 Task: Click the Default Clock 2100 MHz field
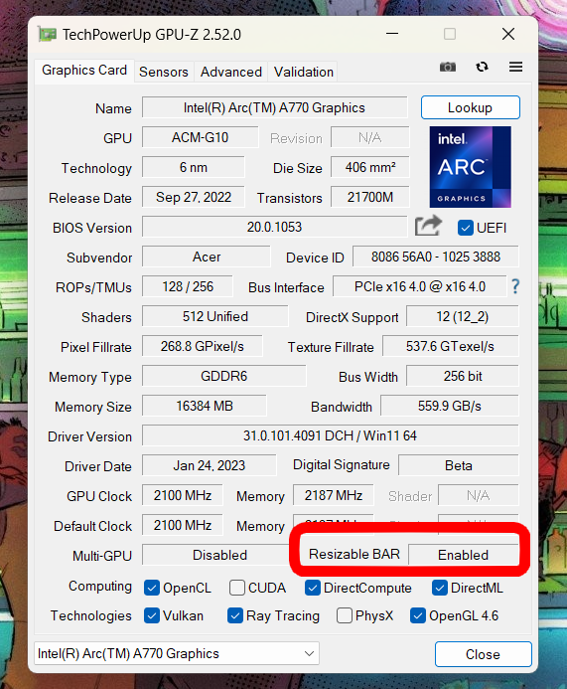click(183, 526)
